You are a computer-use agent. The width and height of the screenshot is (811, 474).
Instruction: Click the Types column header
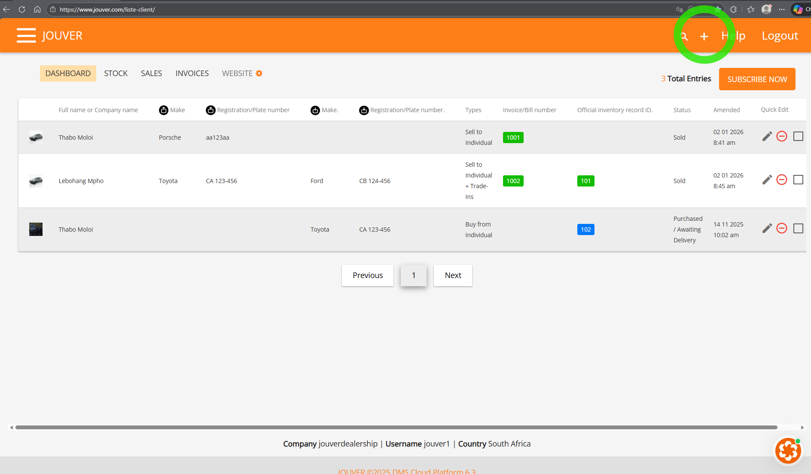[473, 110]
